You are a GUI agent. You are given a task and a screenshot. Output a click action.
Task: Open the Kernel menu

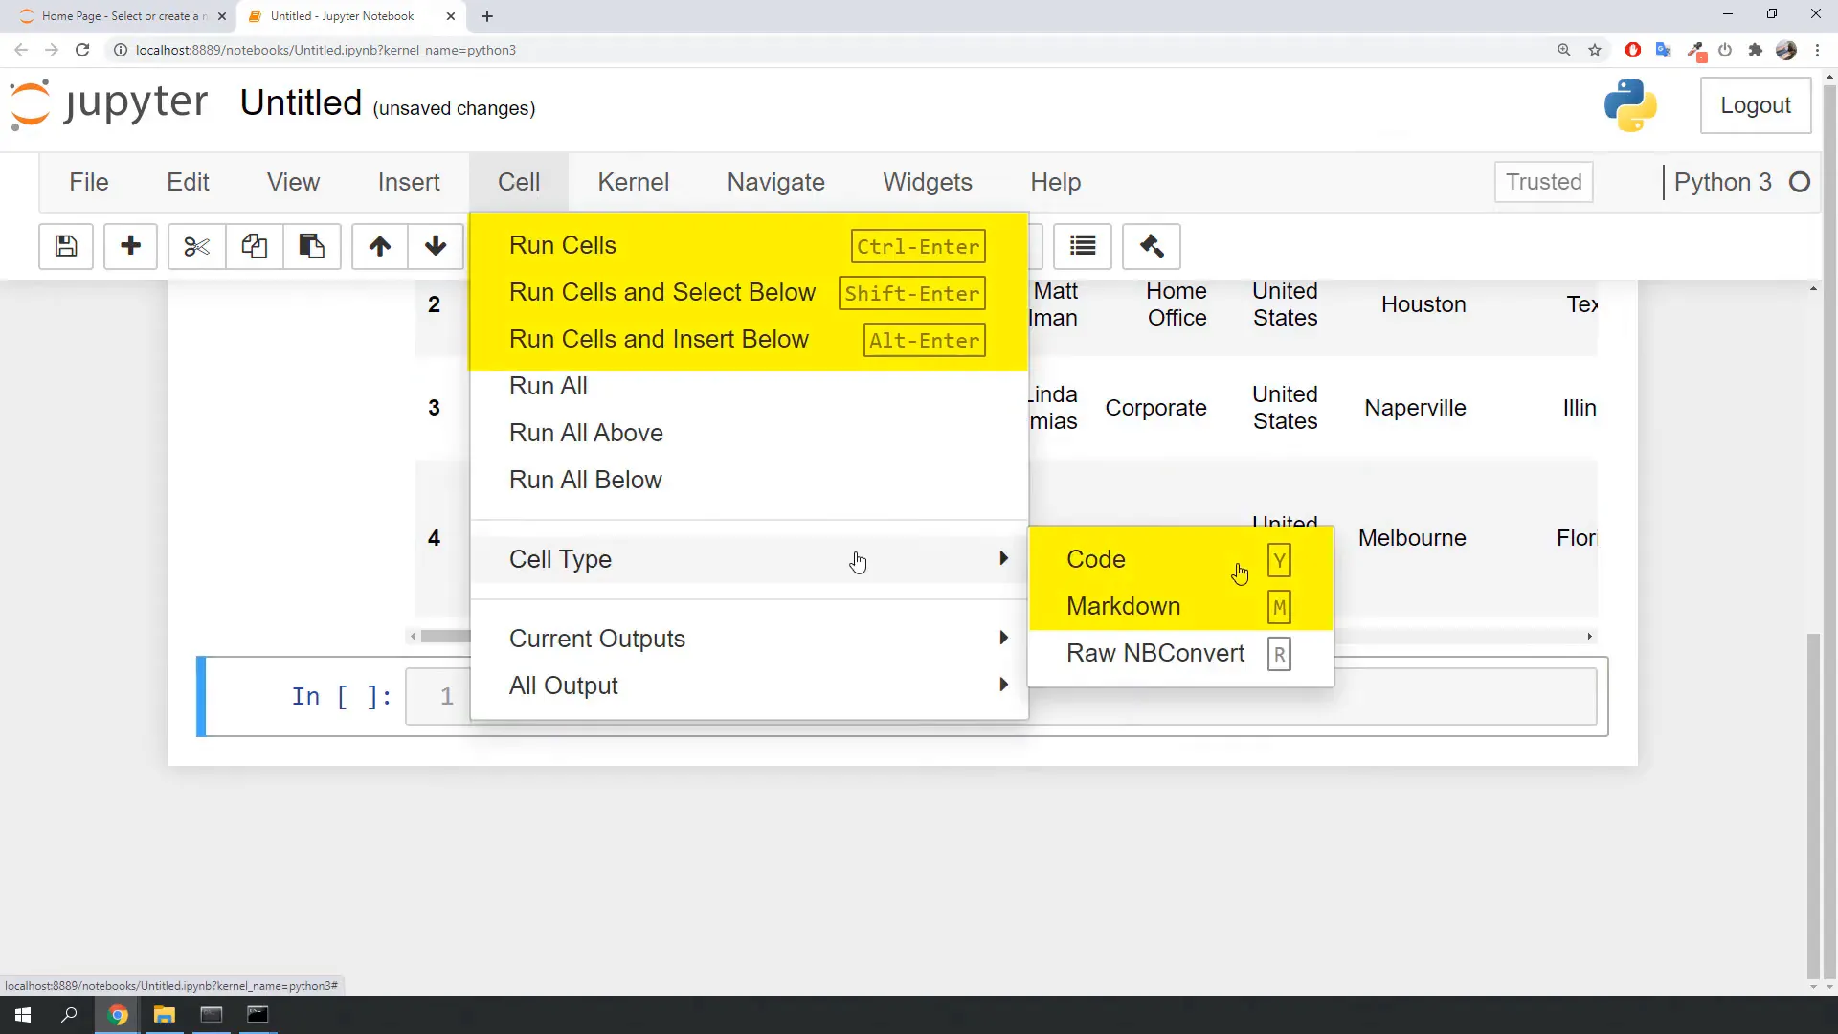(x=633, y=182)
